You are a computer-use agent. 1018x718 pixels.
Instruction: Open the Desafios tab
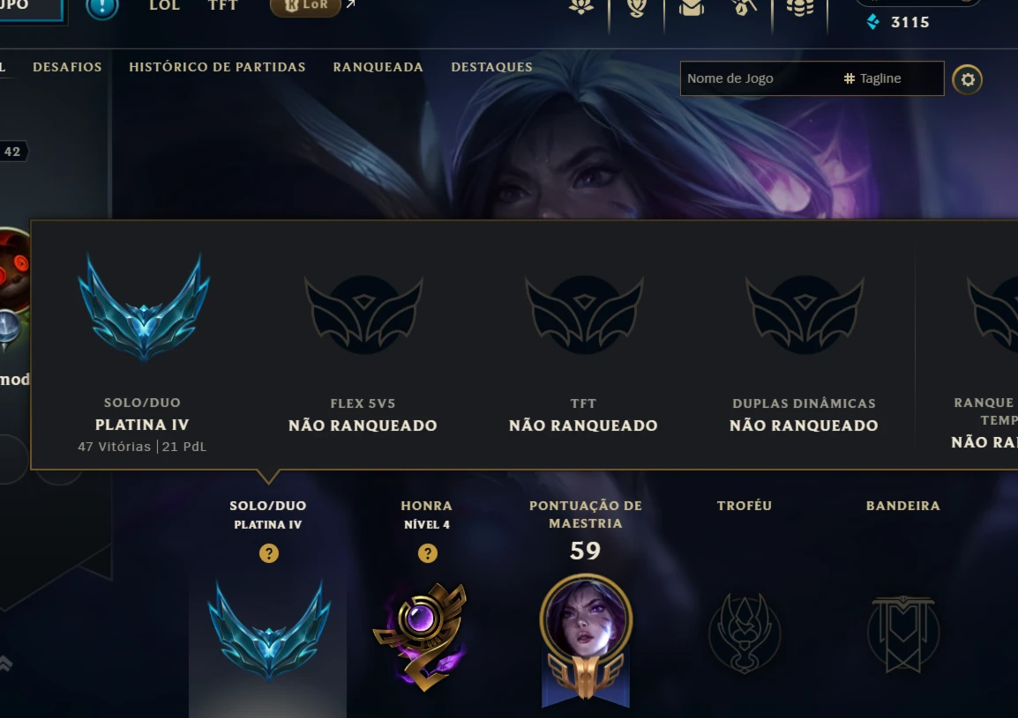68,67
